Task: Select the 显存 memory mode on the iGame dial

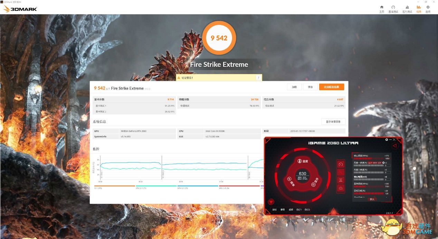Action: pyautogui.click(x=315, y=183)
